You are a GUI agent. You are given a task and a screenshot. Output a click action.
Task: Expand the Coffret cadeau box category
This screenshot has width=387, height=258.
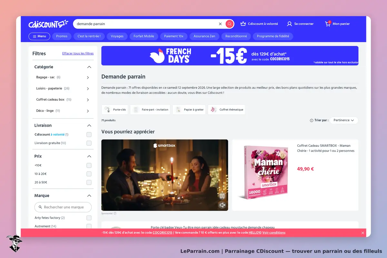pos(88,100)
